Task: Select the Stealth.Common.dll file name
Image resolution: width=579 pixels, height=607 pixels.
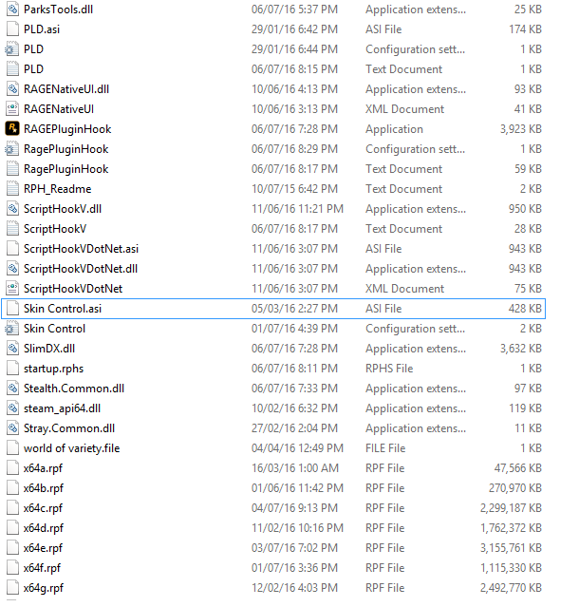Action: (x=74, y=389)
